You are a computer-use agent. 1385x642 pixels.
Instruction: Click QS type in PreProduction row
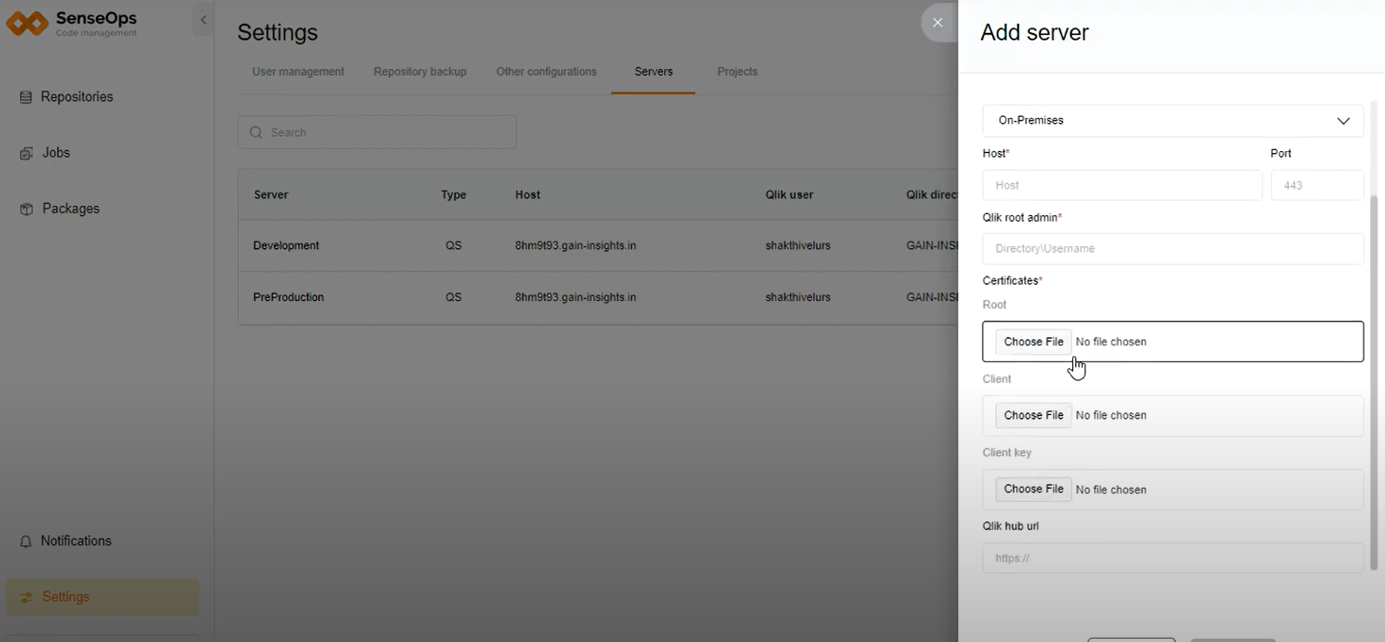click(x=453, y=297)
